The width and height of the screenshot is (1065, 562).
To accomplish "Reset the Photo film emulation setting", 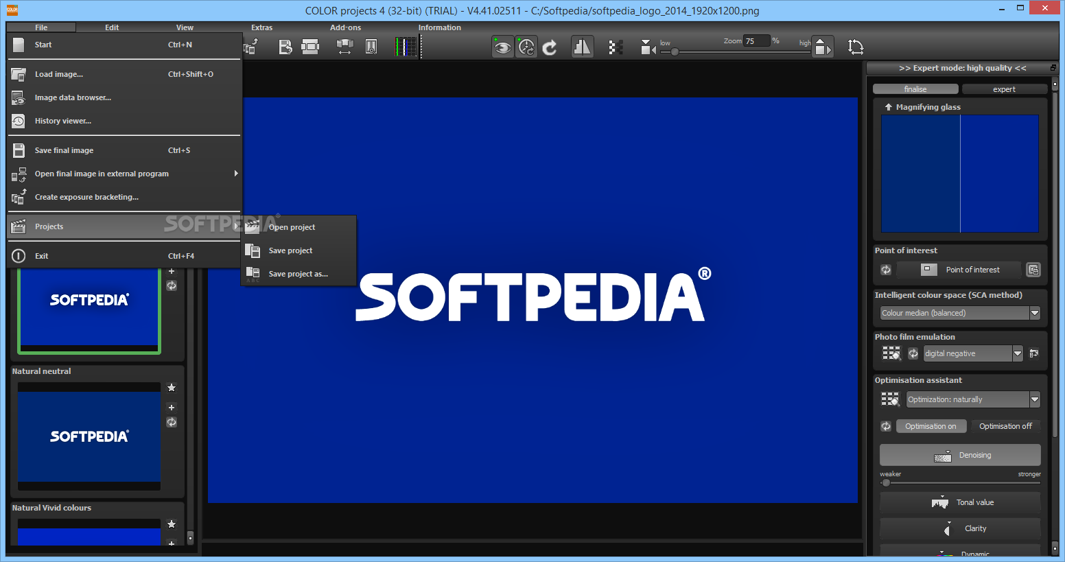I will pos(913,353).
